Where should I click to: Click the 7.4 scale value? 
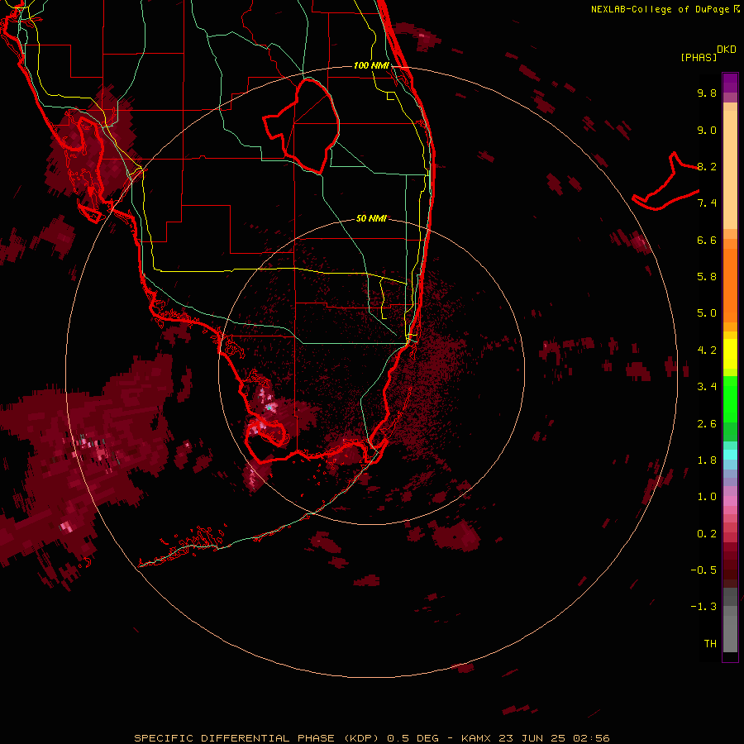(x=707, y=203)
